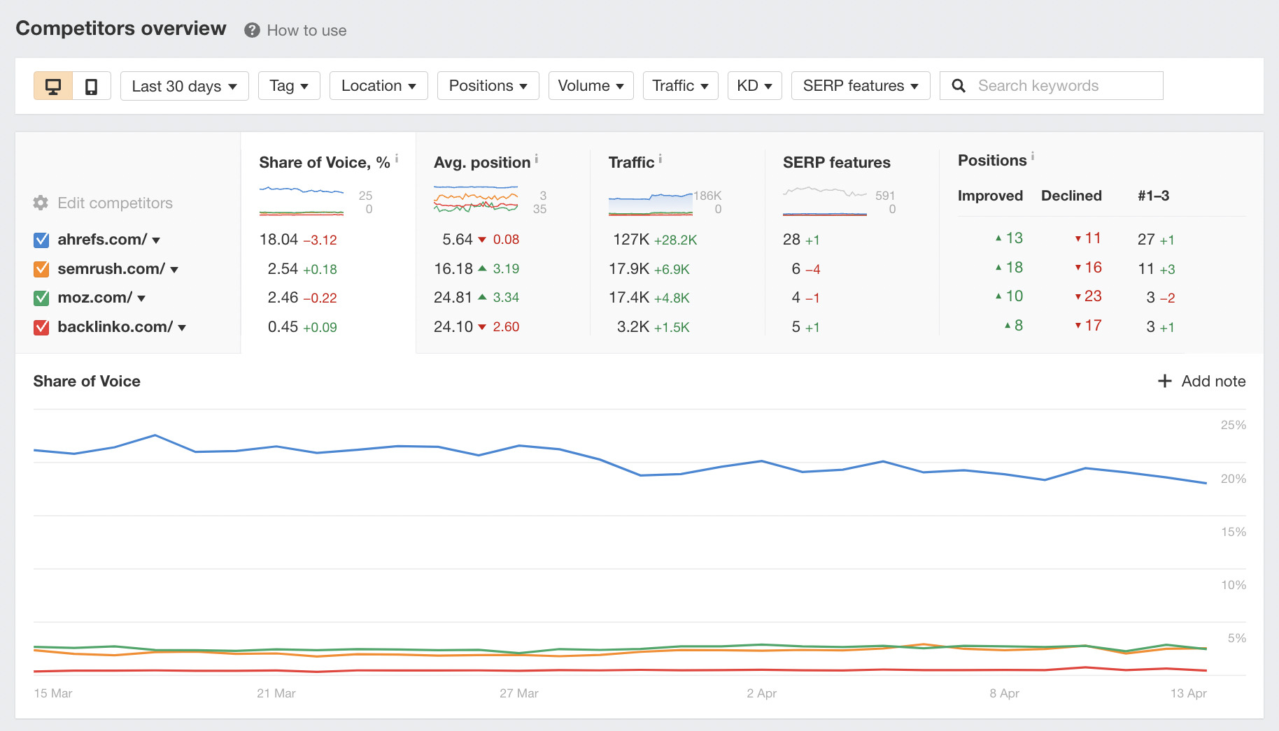This screenshot has width=1279, height=731.
Task: Select the desktop view icon
Action: (x=53, y=85)
